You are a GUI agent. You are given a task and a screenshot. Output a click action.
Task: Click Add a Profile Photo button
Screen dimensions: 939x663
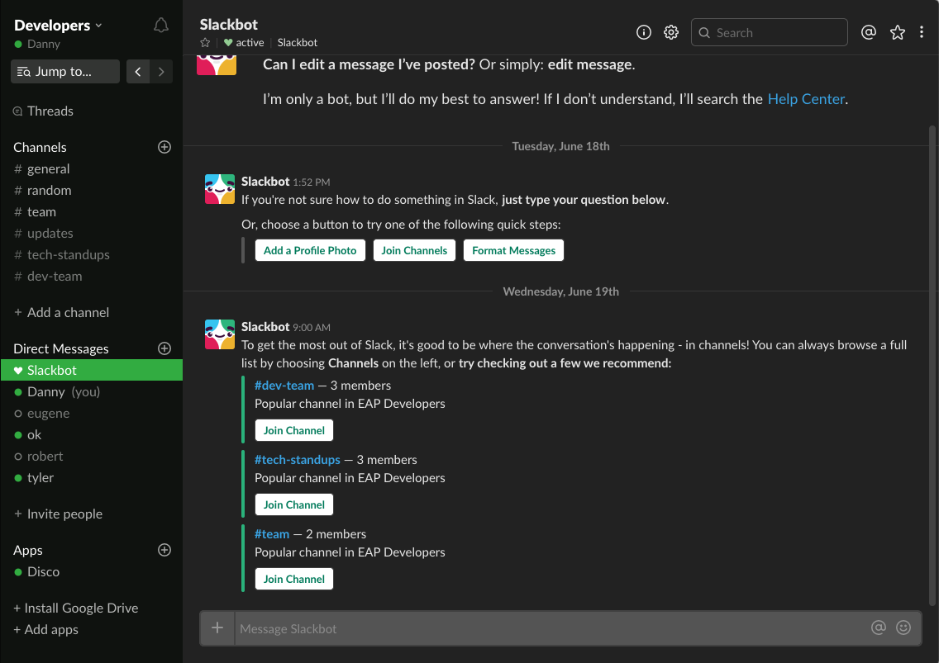pos(310,251)
